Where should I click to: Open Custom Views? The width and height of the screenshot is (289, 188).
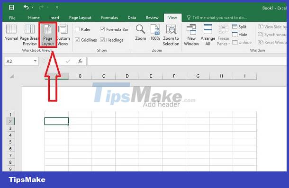[63, 35]
